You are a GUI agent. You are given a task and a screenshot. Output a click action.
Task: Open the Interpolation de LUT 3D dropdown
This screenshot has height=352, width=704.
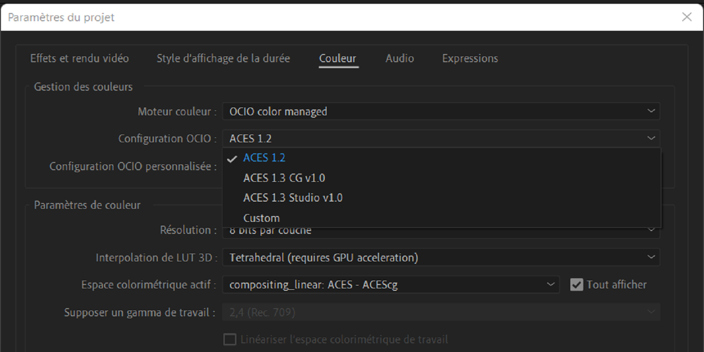(x=441, y=257)
